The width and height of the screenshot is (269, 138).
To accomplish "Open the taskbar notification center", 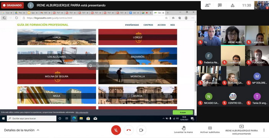I will [x=192, y=118].
